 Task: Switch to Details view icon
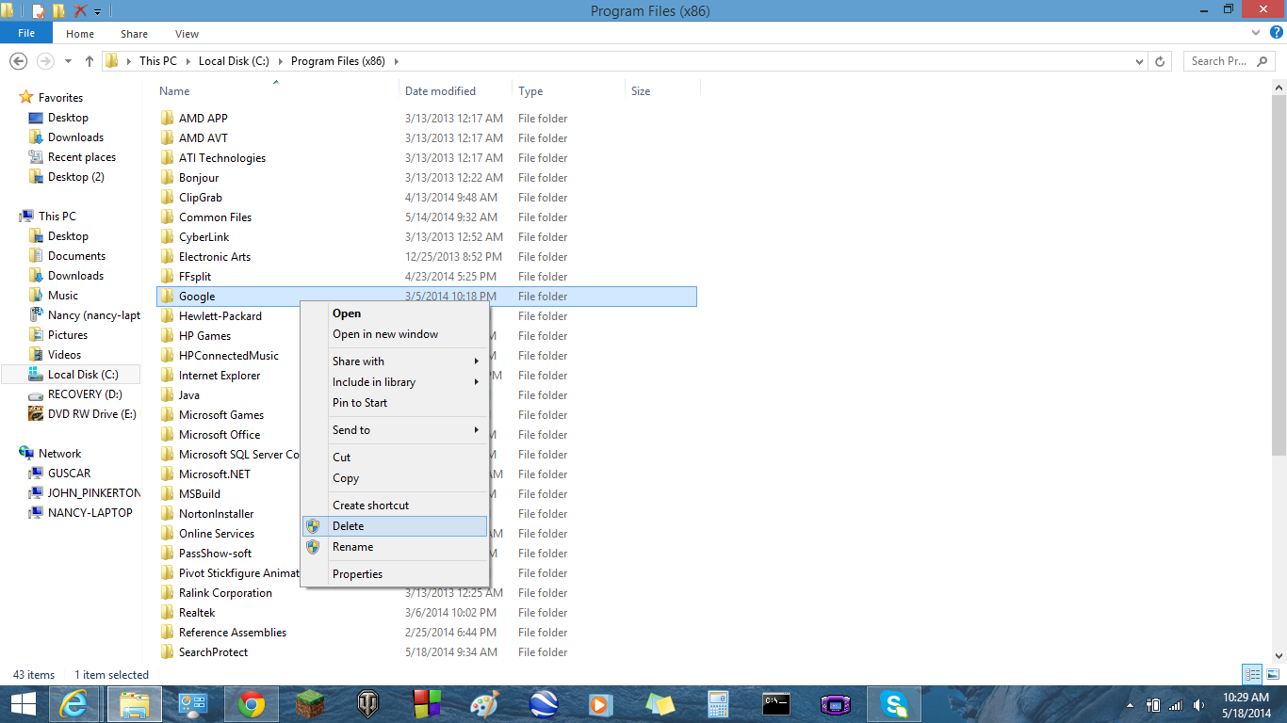pos(1252,674)
